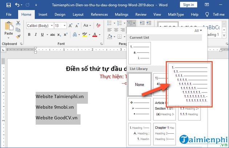The height and width of the screenshot is (148, 229).
Task: Clear all formatting with the eraser icon
Action: (x=99, y=26)
